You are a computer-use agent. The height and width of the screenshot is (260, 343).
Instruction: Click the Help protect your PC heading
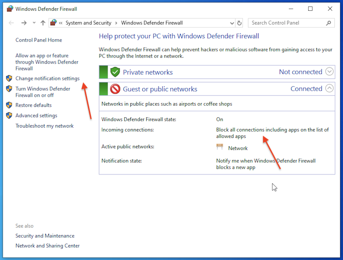179,36
